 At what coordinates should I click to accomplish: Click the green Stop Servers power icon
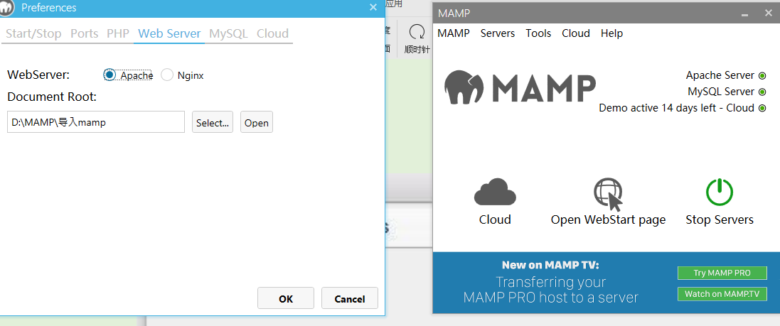720,192
